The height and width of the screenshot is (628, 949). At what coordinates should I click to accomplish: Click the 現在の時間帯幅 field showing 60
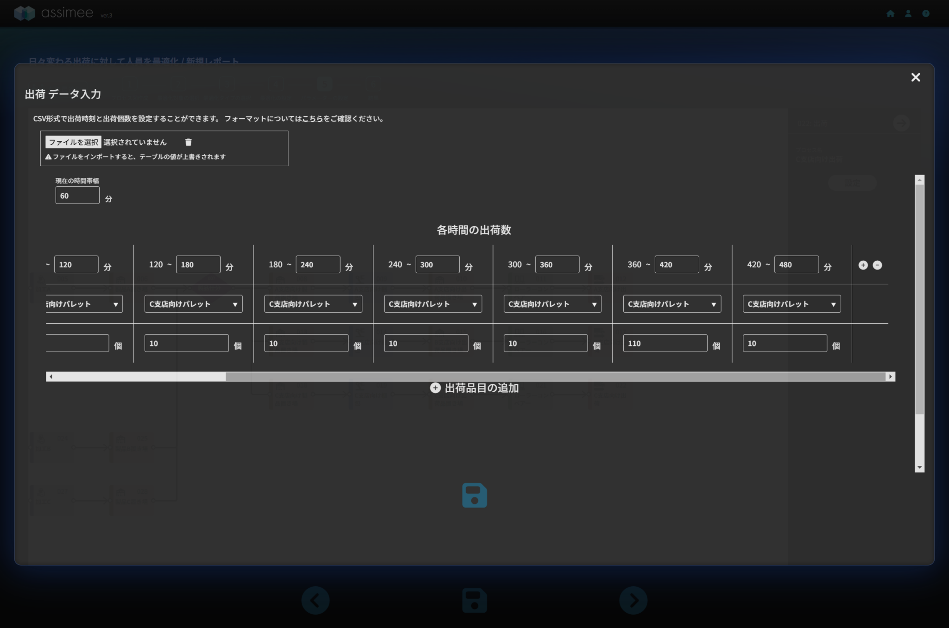pyautogui.click(x=77, y=195)
